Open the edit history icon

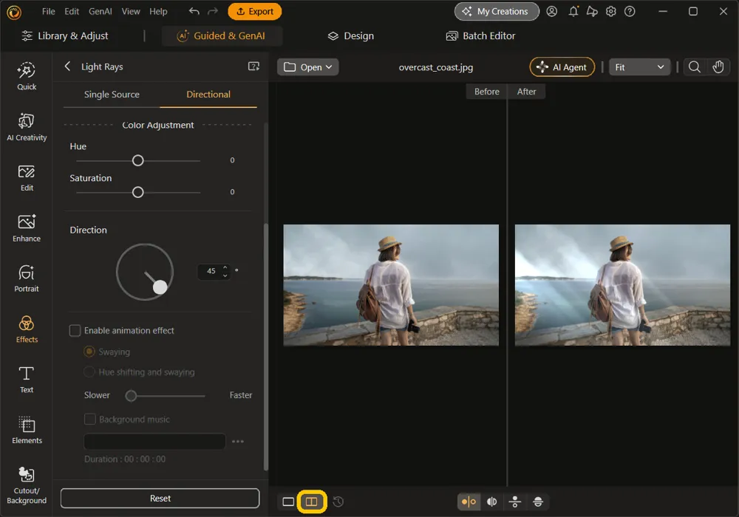[x=338, y=501]
